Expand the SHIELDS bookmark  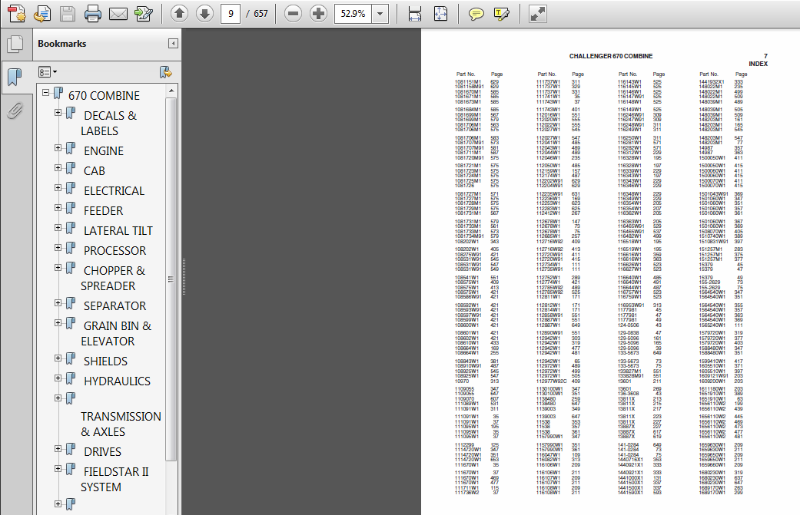click(x=58, y=358)
